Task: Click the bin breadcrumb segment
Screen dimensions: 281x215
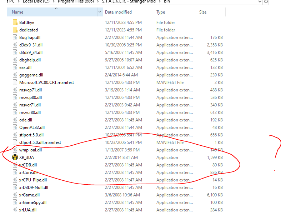Action: click(167, 1)
